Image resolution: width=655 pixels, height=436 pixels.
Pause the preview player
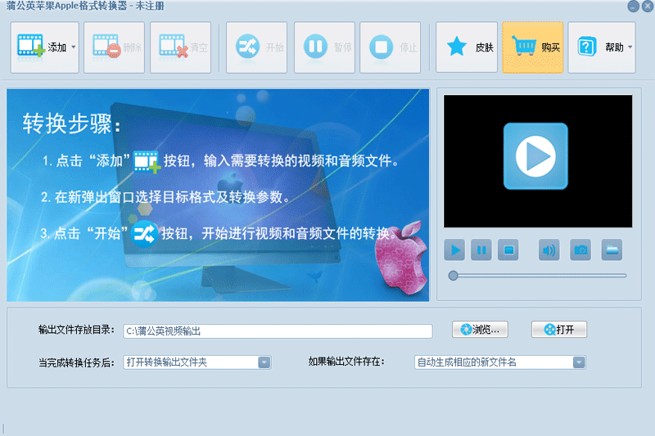pyautogui.click(x=481, y=250)
